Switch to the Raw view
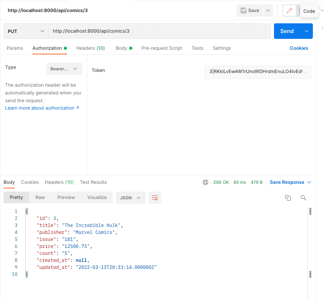Image resolution: width=323 pixels, height=300 pixels. (40, 197)
